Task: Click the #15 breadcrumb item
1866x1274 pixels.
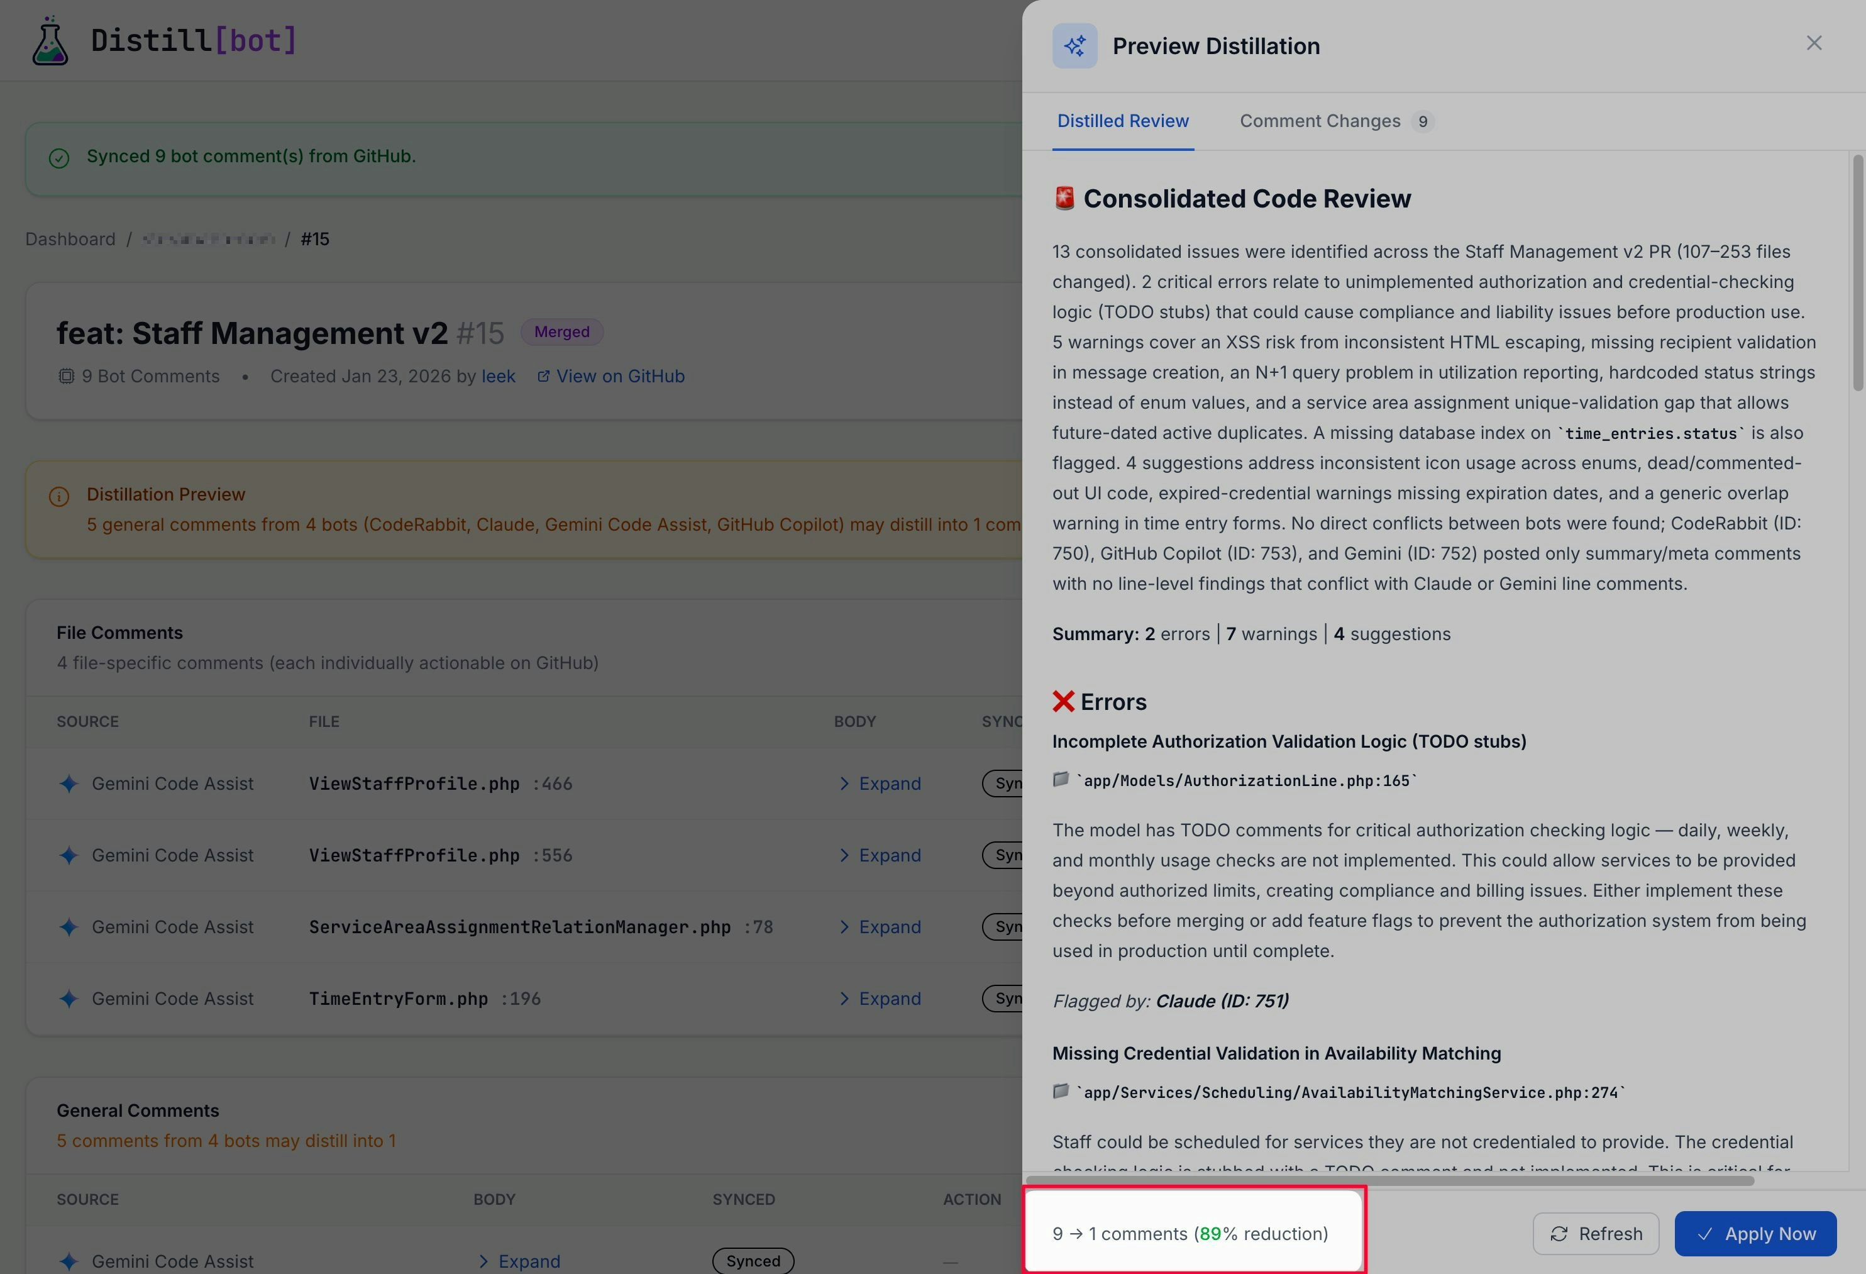Action: (x=315, y=240)
